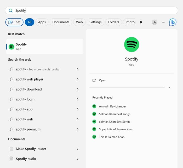Image resolution: width=183 pixels, height=168 pixels.
Task: Click the Chat button with Bing logo
Action: (x=14, y=22)
